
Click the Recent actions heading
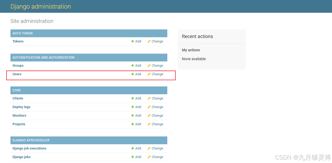coord(197,36)
